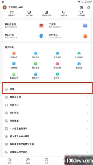Open the notification bell icon

coord(89,8)
